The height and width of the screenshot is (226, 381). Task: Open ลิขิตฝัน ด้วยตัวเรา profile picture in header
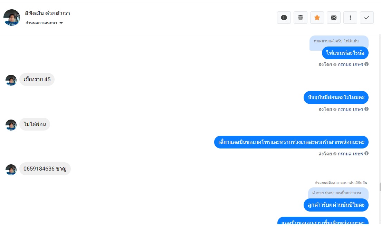click(x=12, y=18)
